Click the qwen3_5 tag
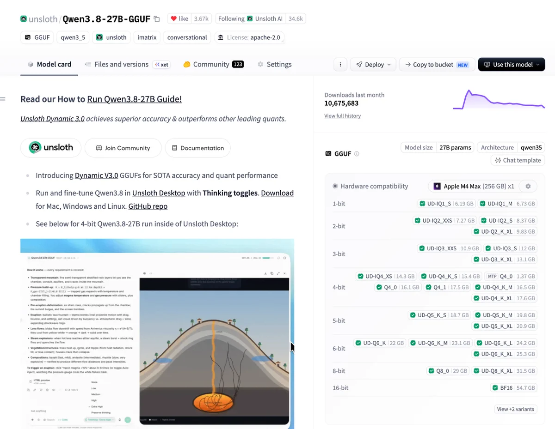This screenshot has height=429, width=555. [x=73, y=37]
